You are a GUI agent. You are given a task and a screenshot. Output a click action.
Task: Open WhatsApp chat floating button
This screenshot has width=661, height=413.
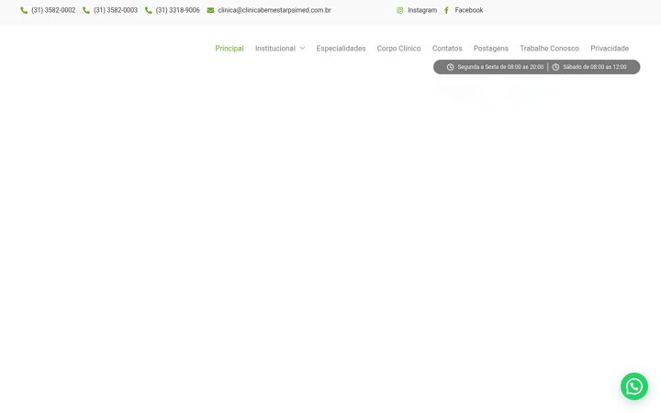634,386
